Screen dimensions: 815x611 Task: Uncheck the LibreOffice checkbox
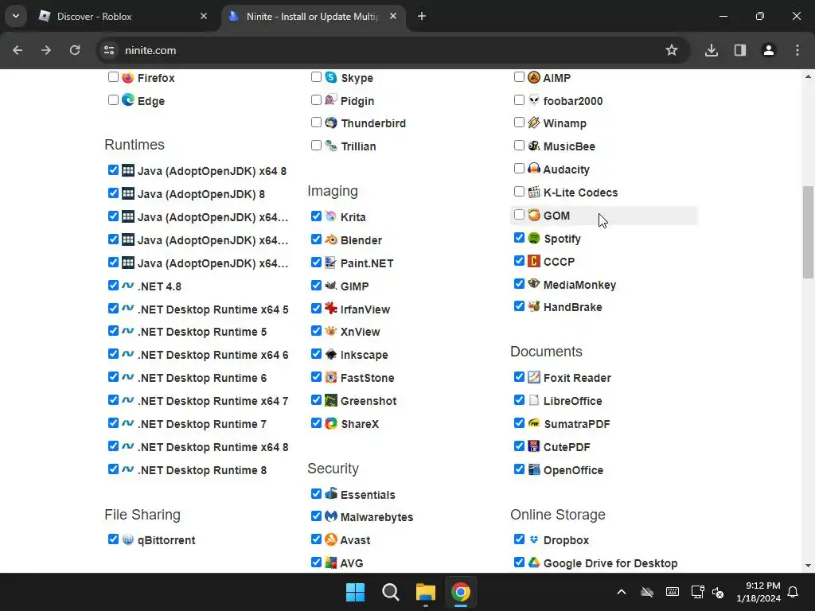(x=519, y=400)
